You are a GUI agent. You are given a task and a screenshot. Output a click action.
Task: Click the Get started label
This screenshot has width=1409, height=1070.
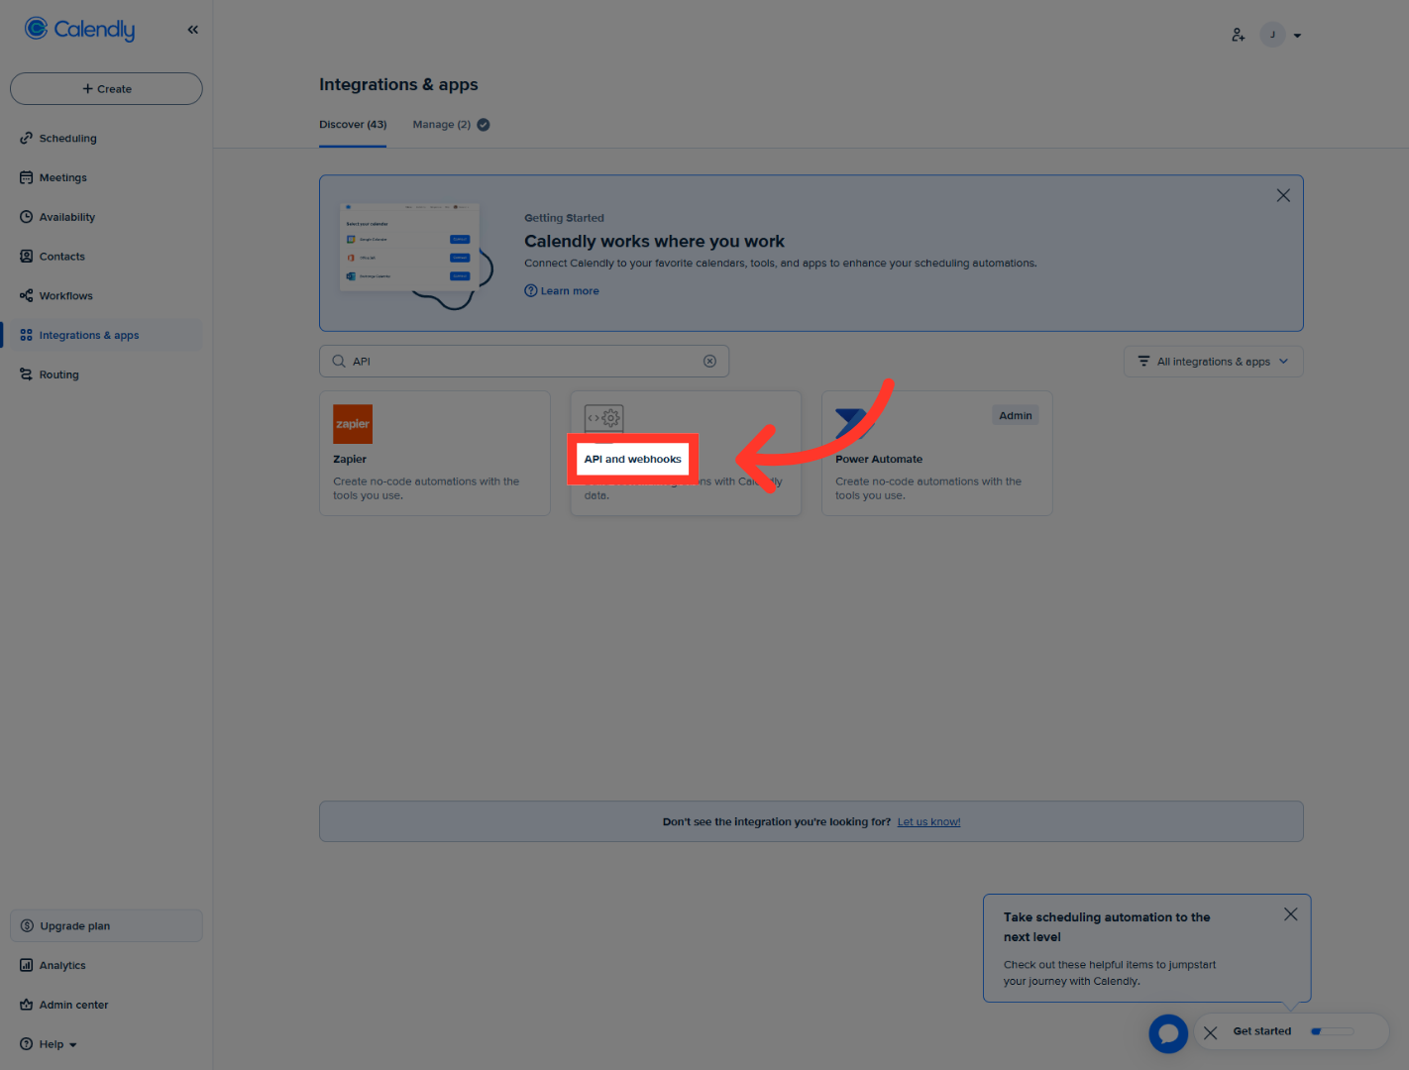[x=1262, y=1031]
